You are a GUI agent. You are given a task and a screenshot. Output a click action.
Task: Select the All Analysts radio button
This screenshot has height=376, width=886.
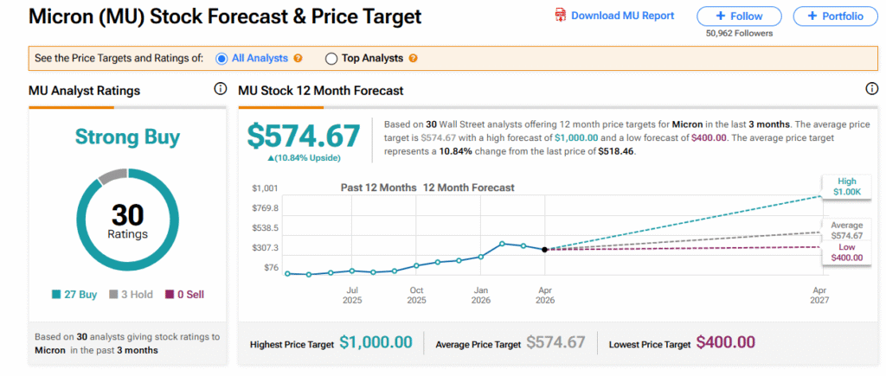(x=221, y=59)
